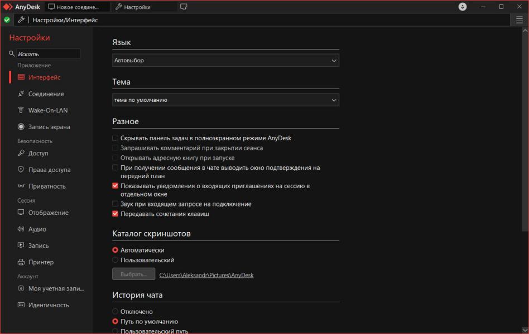The image size is (529, 334).
Task: Uncheck Передавать сочетания клавиш
Action: [x=116, y=214]
